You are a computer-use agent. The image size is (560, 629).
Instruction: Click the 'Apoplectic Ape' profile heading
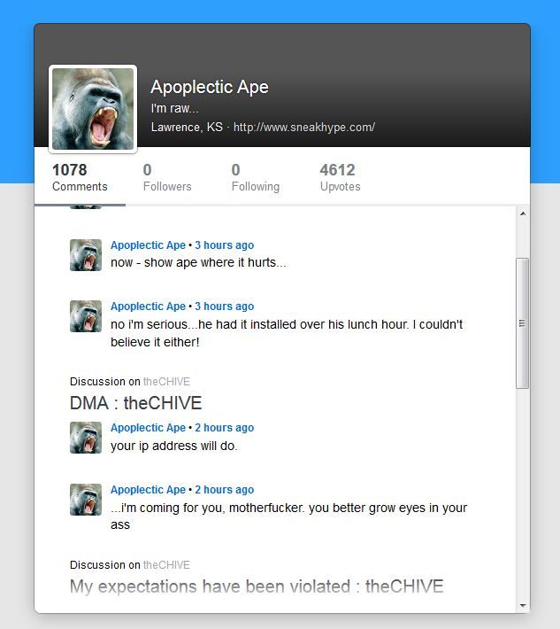[210, 87]
